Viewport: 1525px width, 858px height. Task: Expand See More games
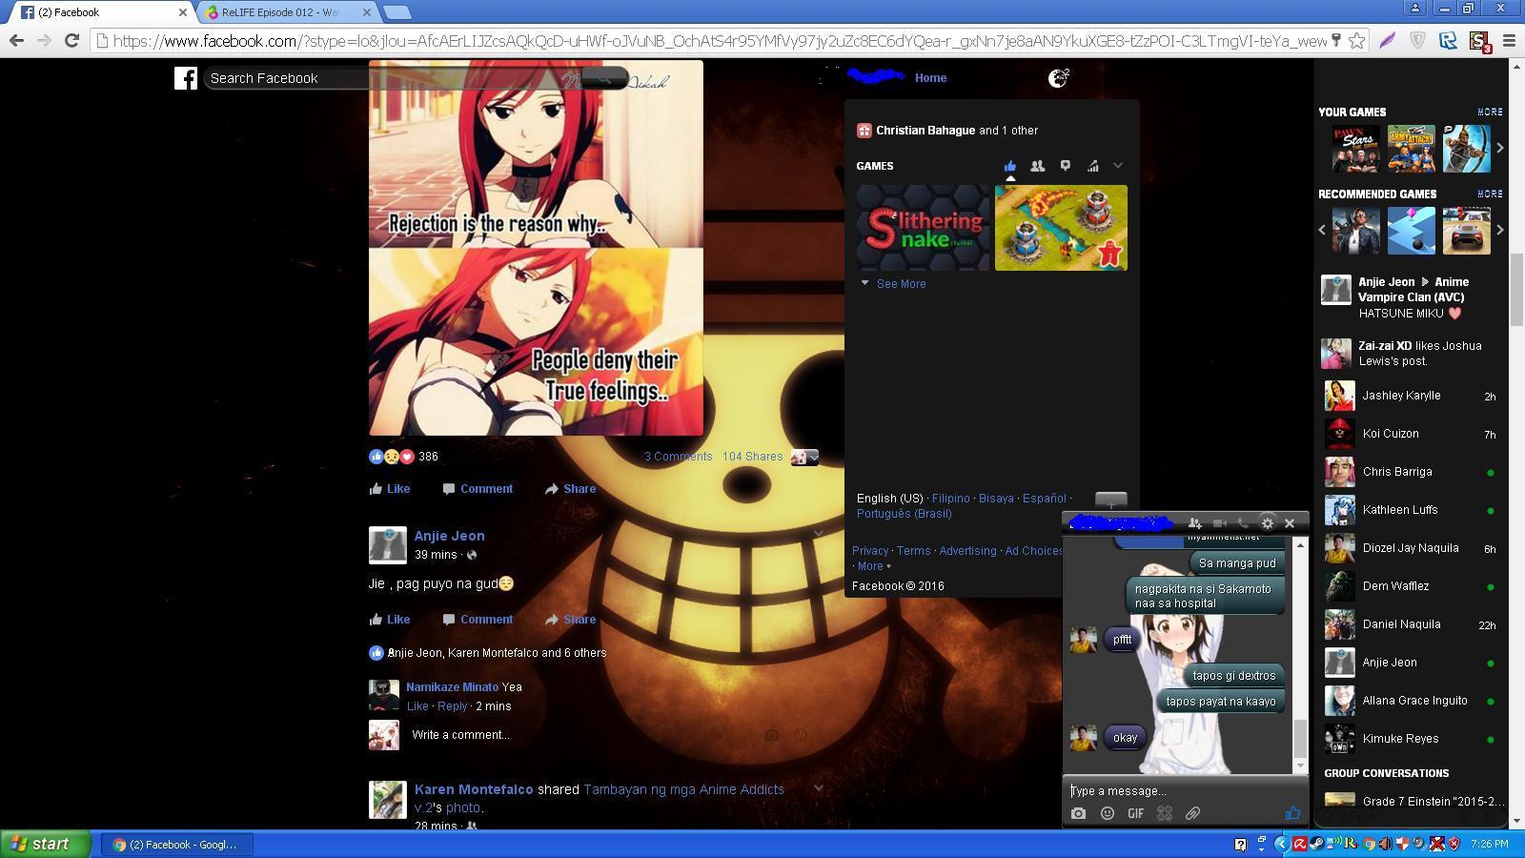click(893, 284)
